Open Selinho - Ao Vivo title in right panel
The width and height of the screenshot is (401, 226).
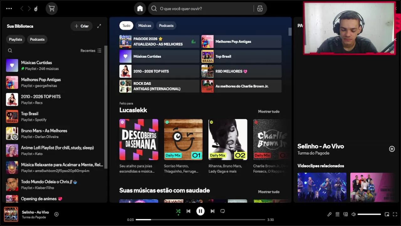click(320, 146)
